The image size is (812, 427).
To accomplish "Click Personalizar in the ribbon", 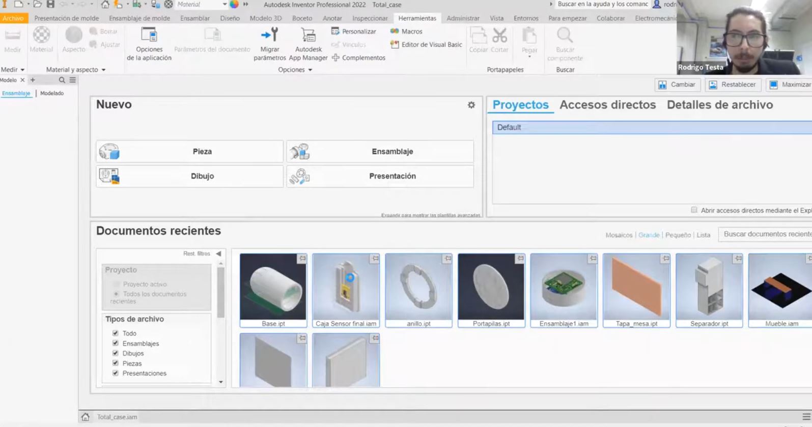I will (x=354, y=32).
